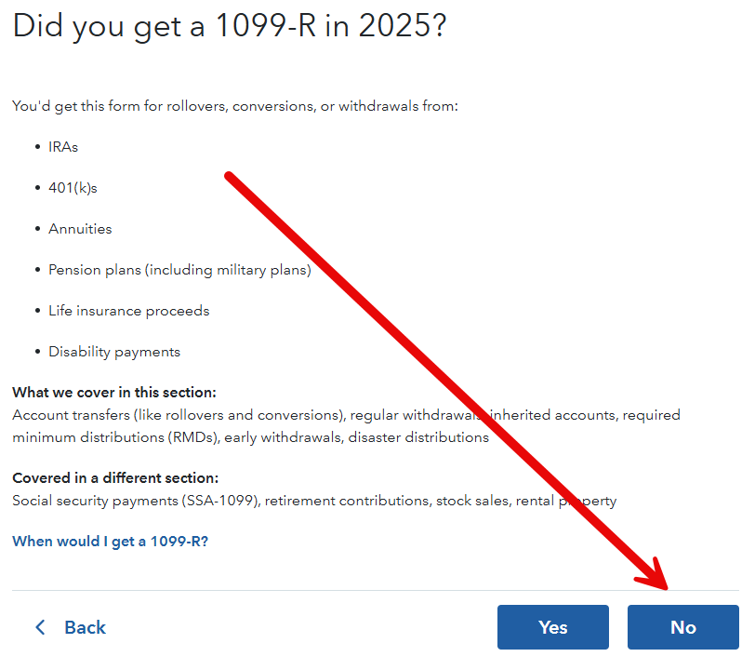Image resolution: width=755 pixels, height=670 pixels.
Task: Open the Annuities link
Action: coord(79,228)
